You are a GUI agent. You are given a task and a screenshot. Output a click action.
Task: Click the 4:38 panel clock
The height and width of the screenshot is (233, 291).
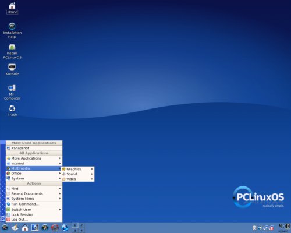(x=284, y=227)
